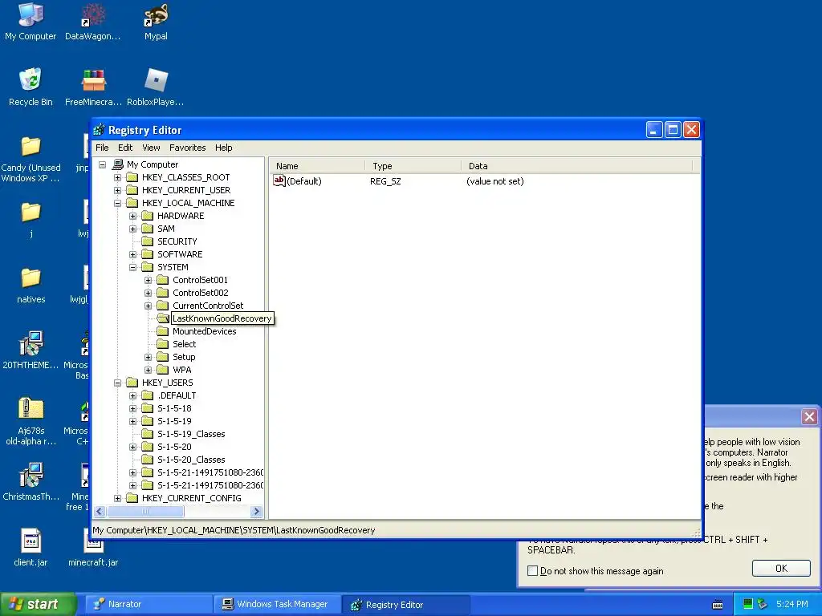
Task: Open the Start menu
Action: pos(37,604)
